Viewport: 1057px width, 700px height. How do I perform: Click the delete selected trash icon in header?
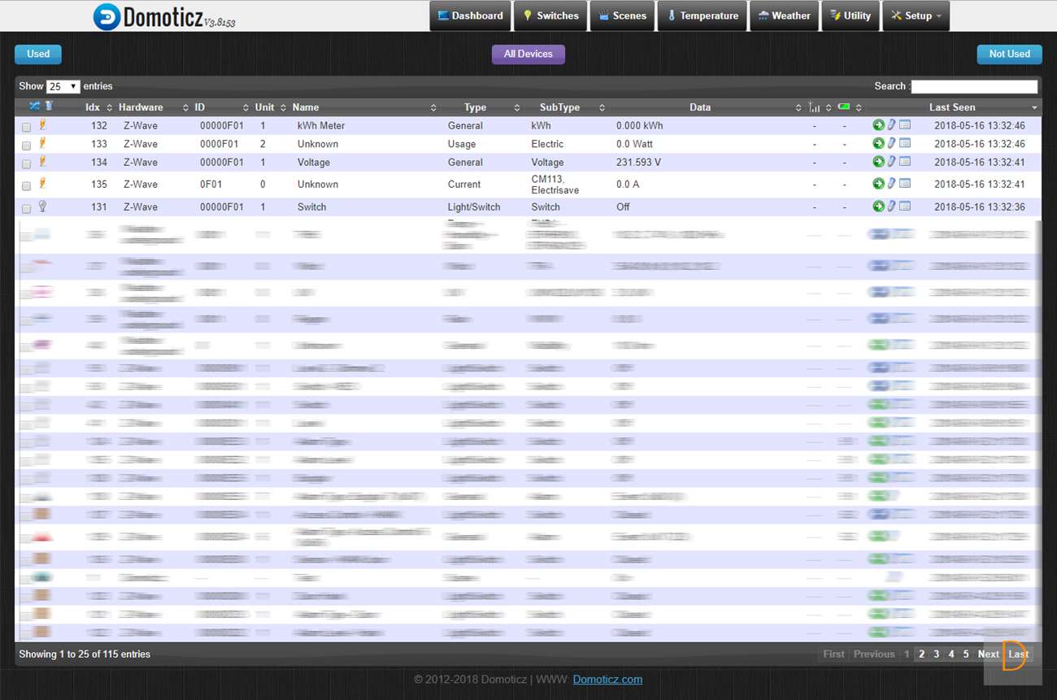click(49, 107)
